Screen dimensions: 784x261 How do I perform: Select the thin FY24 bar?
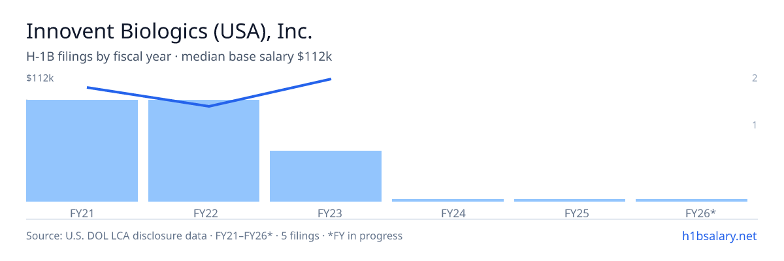pos(448,200)
